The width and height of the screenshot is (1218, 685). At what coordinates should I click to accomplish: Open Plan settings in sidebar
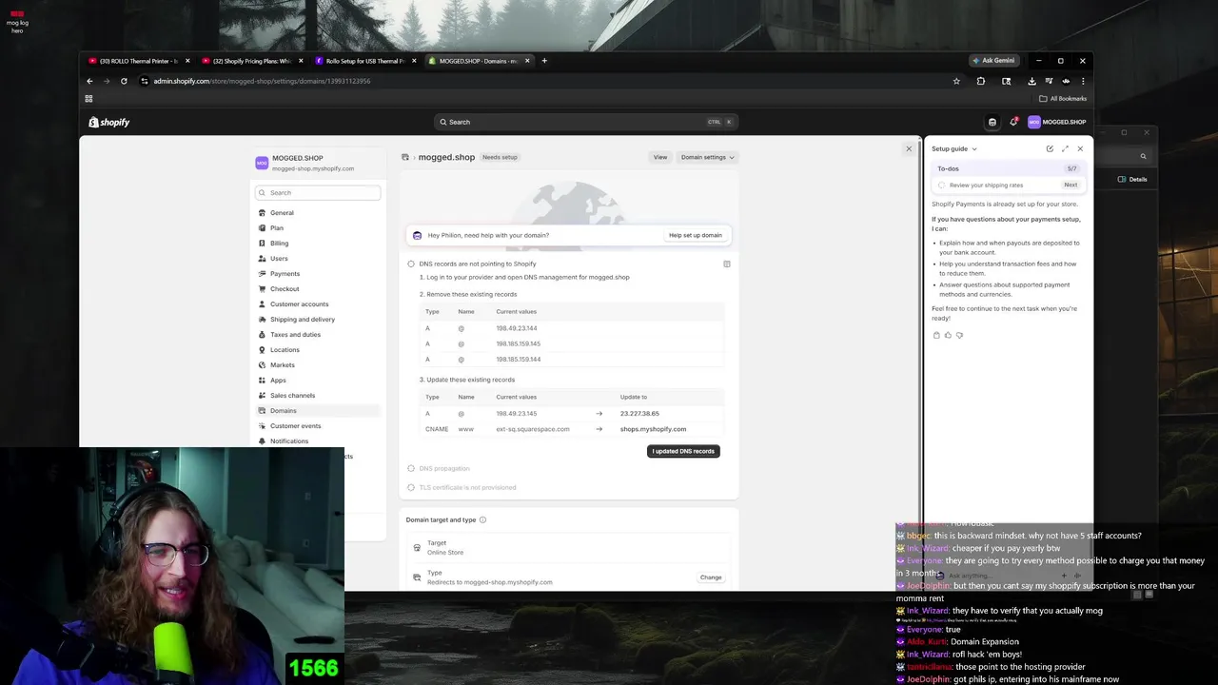point(277,228)
